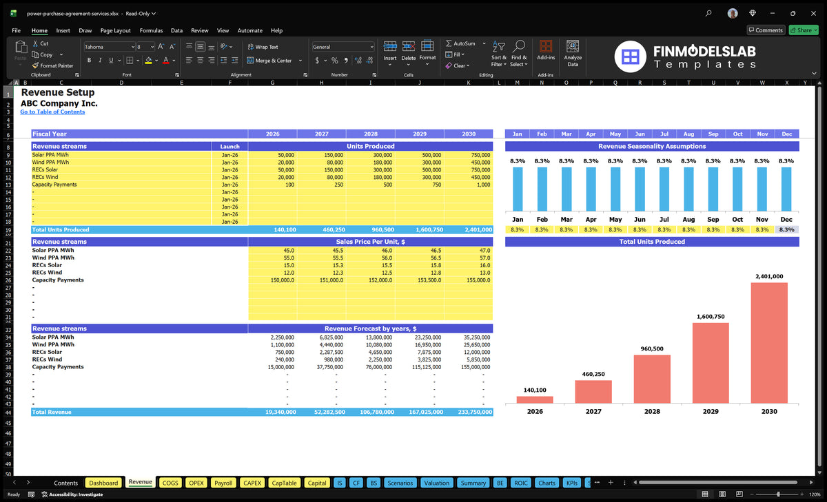
Task: Click the Borders grid icon
Action: pos(130,61)
